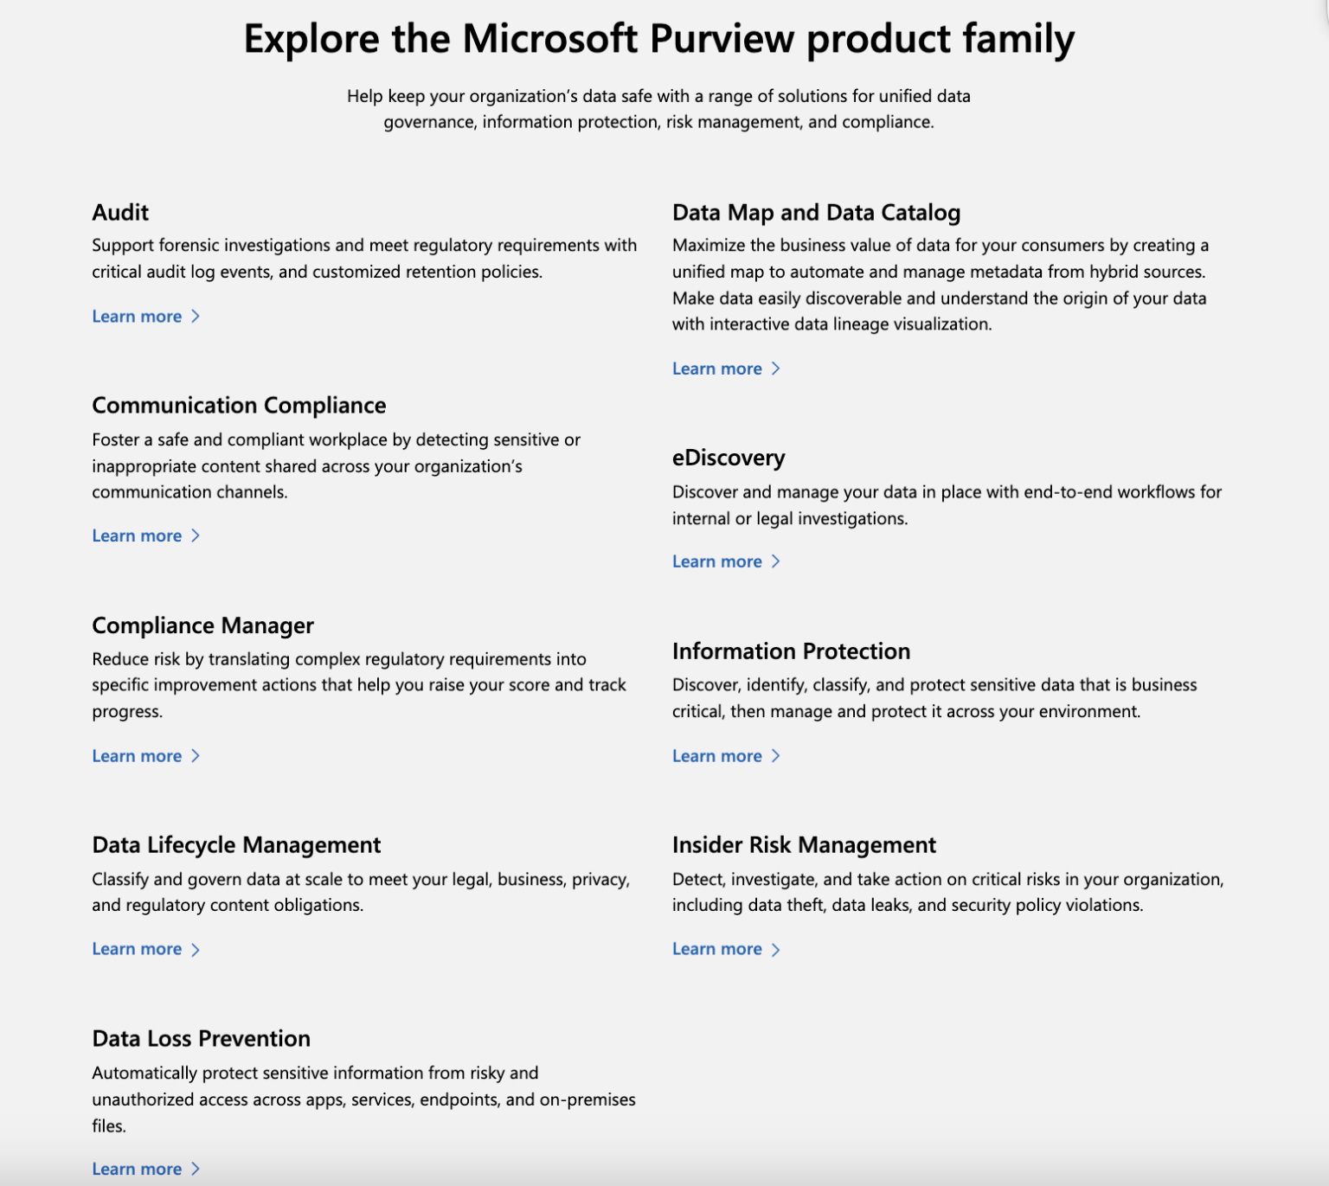The height and width of the screenshot is (1186, 1329).
Task: Click the Insider Risk Management Learn more chevron
Action: tap(775, 949)
